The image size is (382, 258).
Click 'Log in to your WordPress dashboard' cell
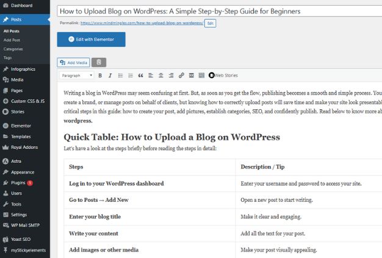point(150,184)
